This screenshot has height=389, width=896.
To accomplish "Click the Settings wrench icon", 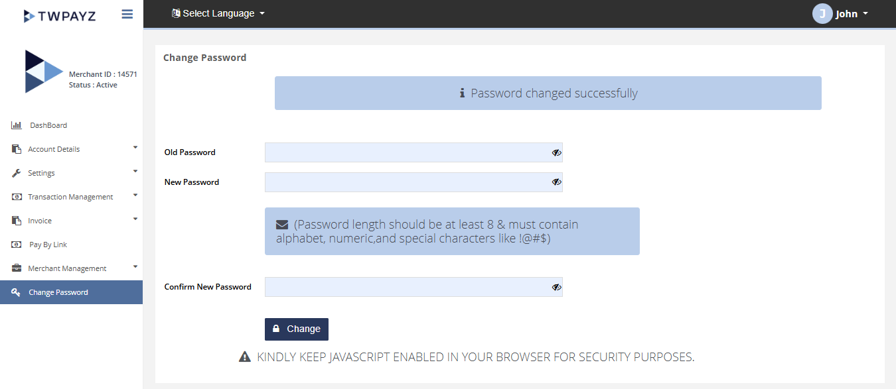I will coord(17,173).
